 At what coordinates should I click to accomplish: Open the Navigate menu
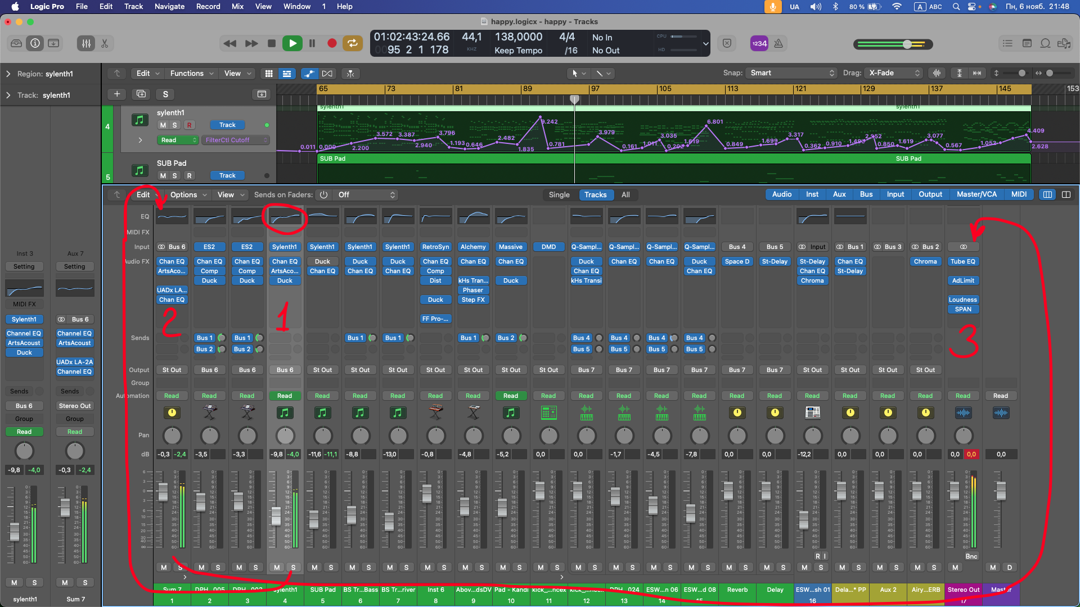tap(169, 6)
